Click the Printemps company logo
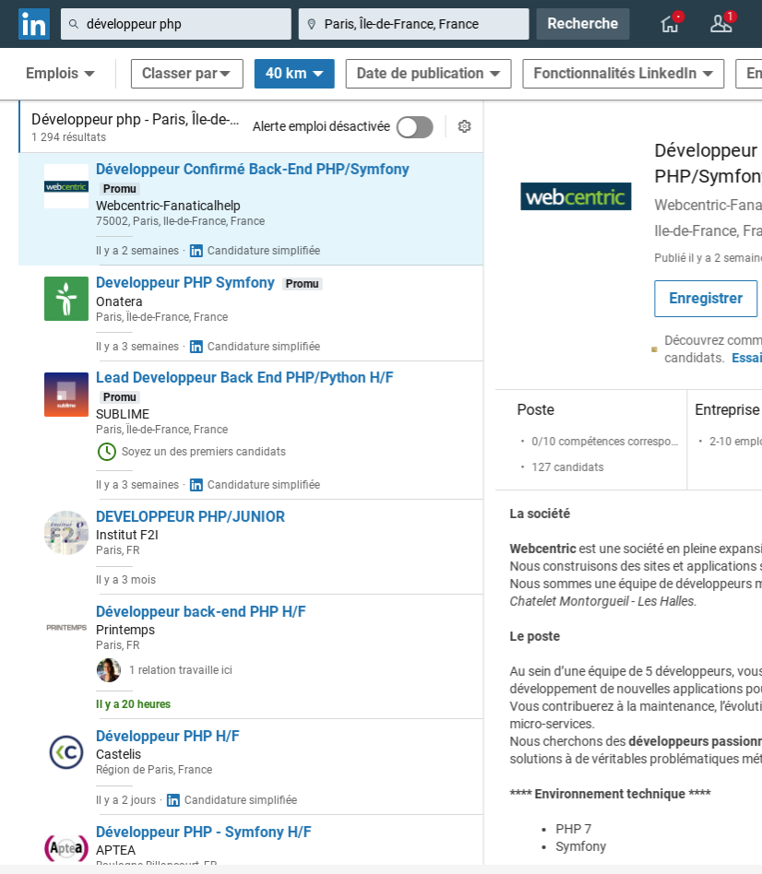The height and width of the screenshot is (874, 762). pyautogui.click(x=66, y=628)
